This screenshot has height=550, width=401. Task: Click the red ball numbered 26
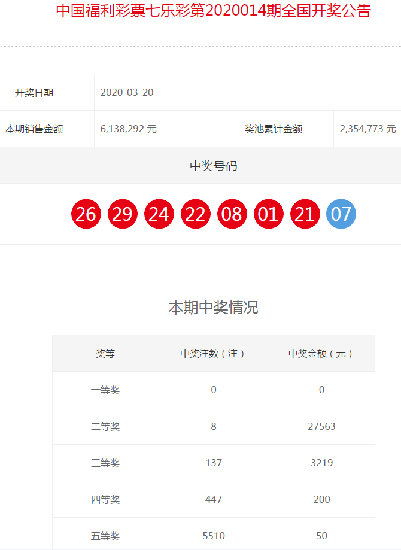click(x=86, y=214)
